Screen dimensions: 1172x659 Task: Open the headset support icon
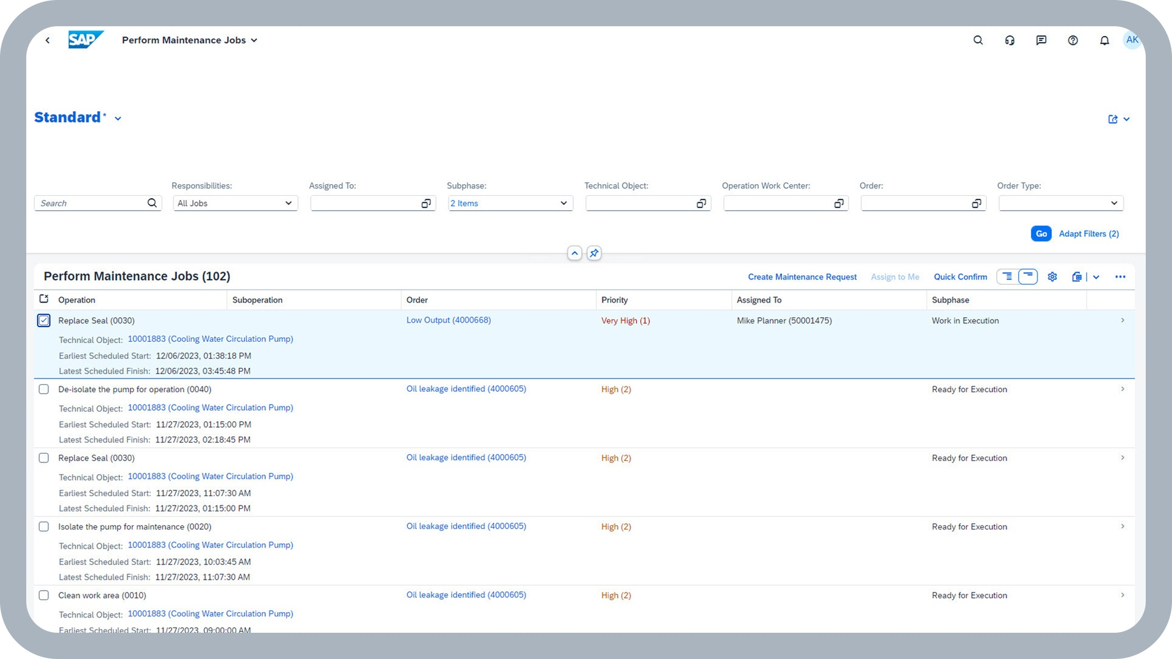(x=1010, y=40)
